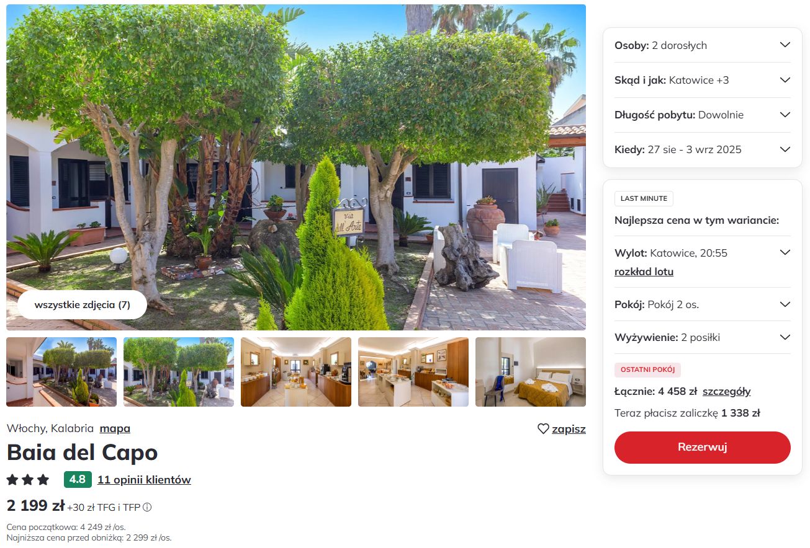This screenshot has height=548, width=810.
Task: Select the first courtyard thumbnail photo
Action: point(61,372)
